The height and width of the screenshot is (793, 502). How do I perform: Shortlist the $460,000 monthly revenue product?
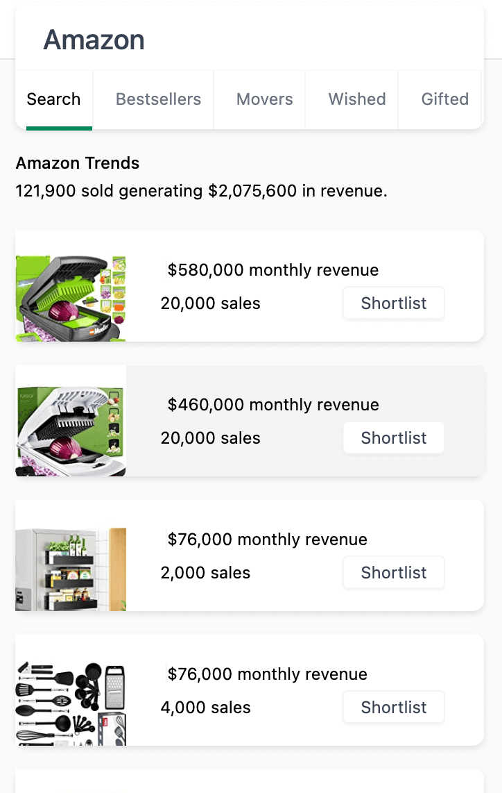click(x=393, y=438)
